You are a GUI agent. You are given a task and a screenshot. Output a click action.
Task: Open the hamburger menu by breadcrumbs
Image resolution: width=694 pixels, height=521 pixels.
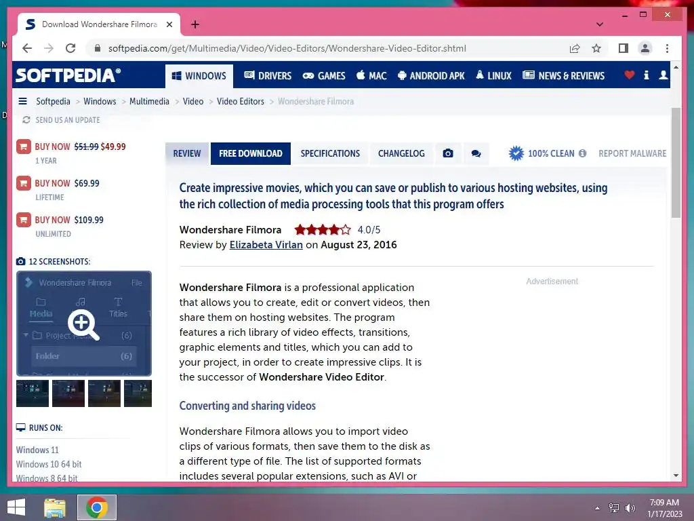[x=22, y=102]
